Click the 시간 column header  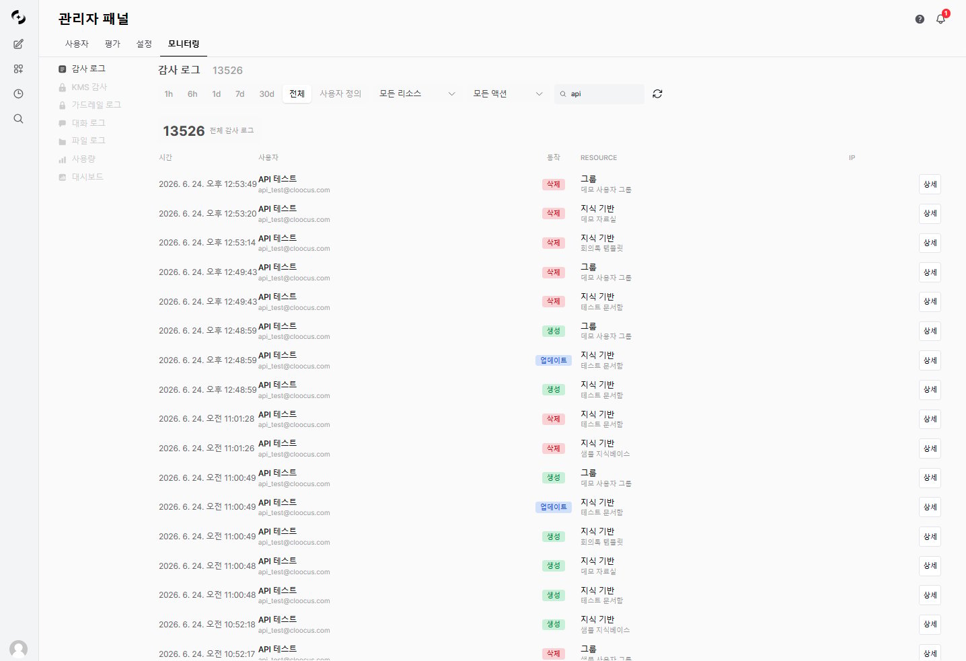tap(165, 157)
